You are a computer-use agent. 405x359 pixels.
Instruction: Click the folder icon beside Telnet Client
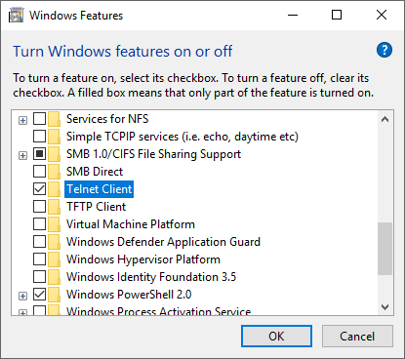tap(54, 189)
